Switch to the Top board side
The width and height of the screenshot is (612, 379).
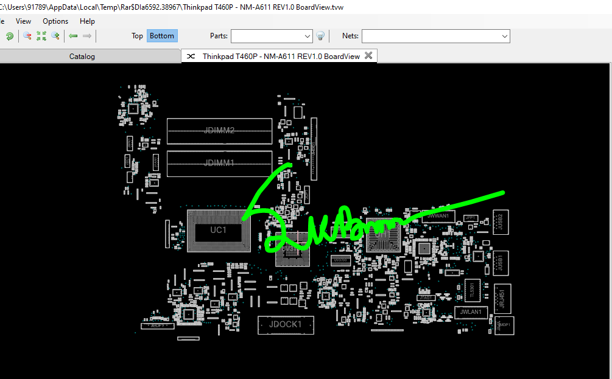(137, 36)
